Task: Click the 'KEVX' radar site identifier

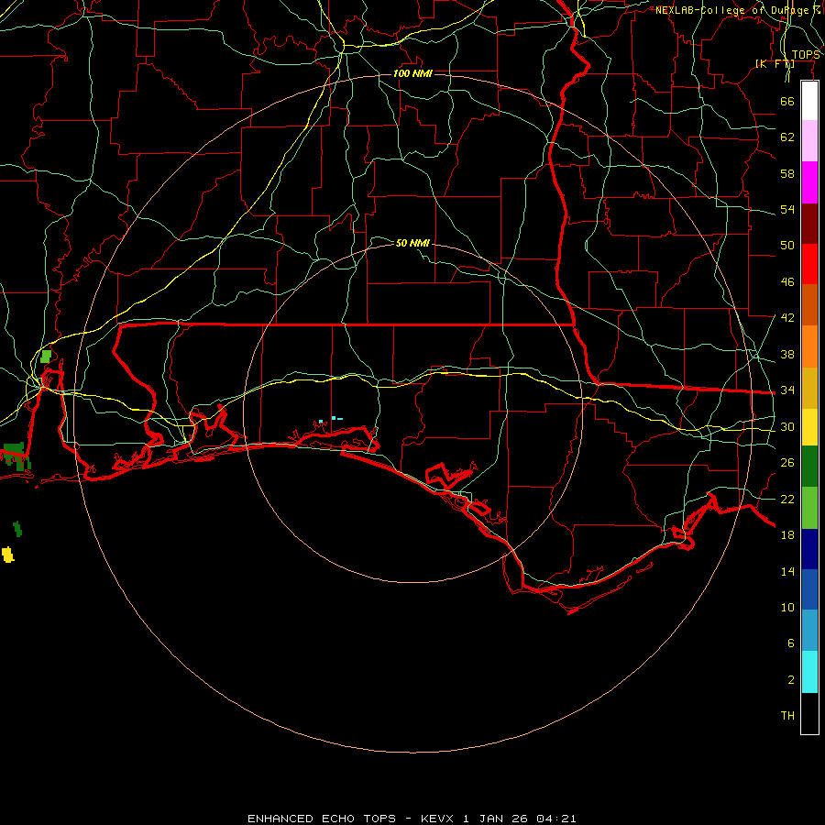Action: (436, 819)
